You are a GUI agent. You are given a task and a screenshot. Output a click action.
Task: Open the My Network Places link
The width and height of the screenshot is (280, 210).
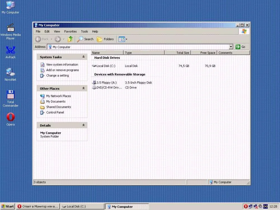pos(59,96)
